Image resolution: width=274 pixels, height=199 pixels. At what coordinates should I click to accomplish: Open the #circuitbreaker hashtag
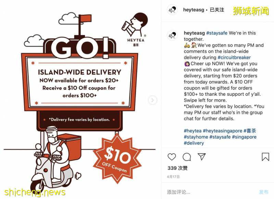pos(234,57)
